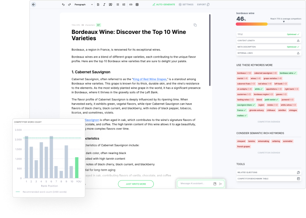The height and width of the screenshot is (218, 306).
Task: Click the Auto-Generate button
Action: tap(164, 4)
